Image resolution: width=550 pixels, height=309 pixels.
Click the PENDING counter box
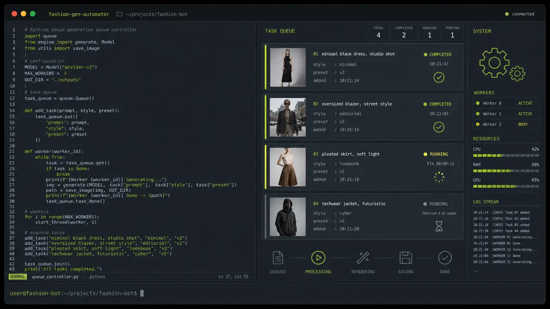452,32
